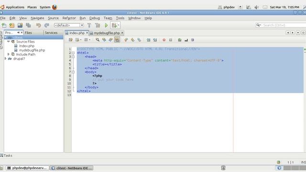Screen dimensions: 306x172
Task: Open the Refactor menu
Action: 69,18
